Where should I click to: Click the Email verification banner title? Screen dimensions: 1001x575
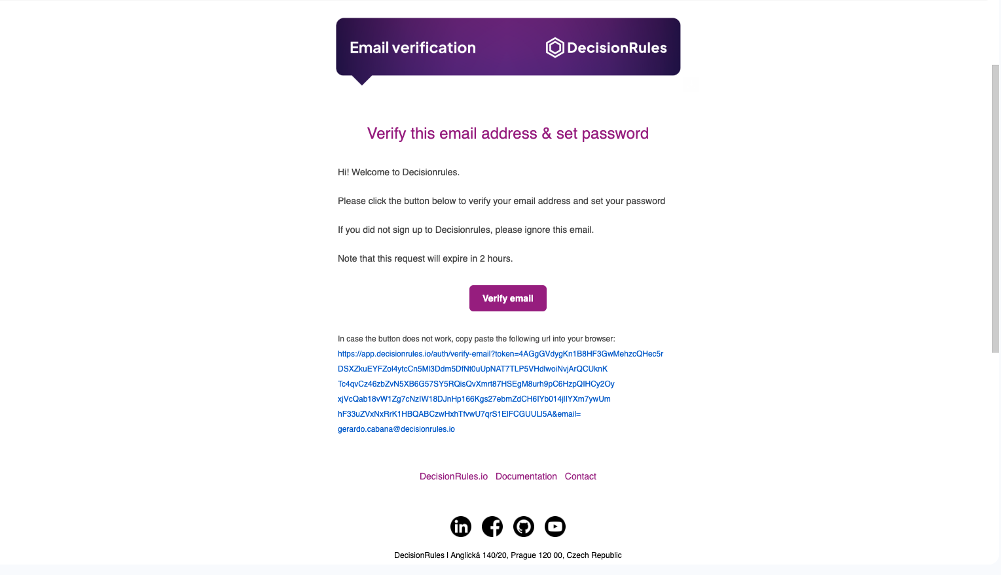coord(412,48)
